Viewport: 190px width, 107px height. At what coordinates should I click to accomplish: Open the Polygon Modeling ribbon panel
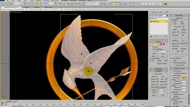pos(7,9)
